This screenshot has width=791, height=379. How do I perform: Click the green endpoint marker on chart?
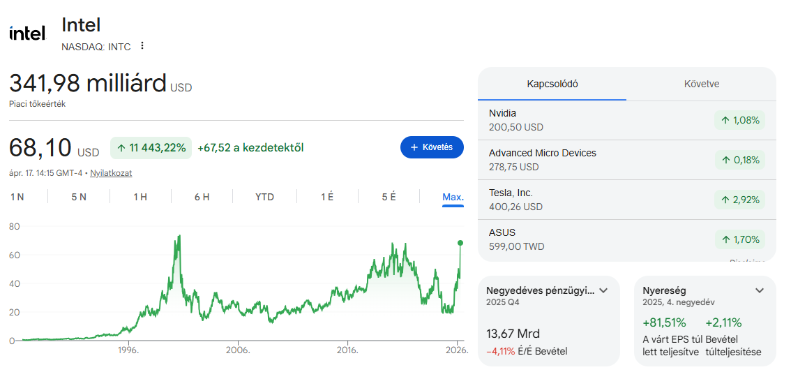tap(460, 243)
